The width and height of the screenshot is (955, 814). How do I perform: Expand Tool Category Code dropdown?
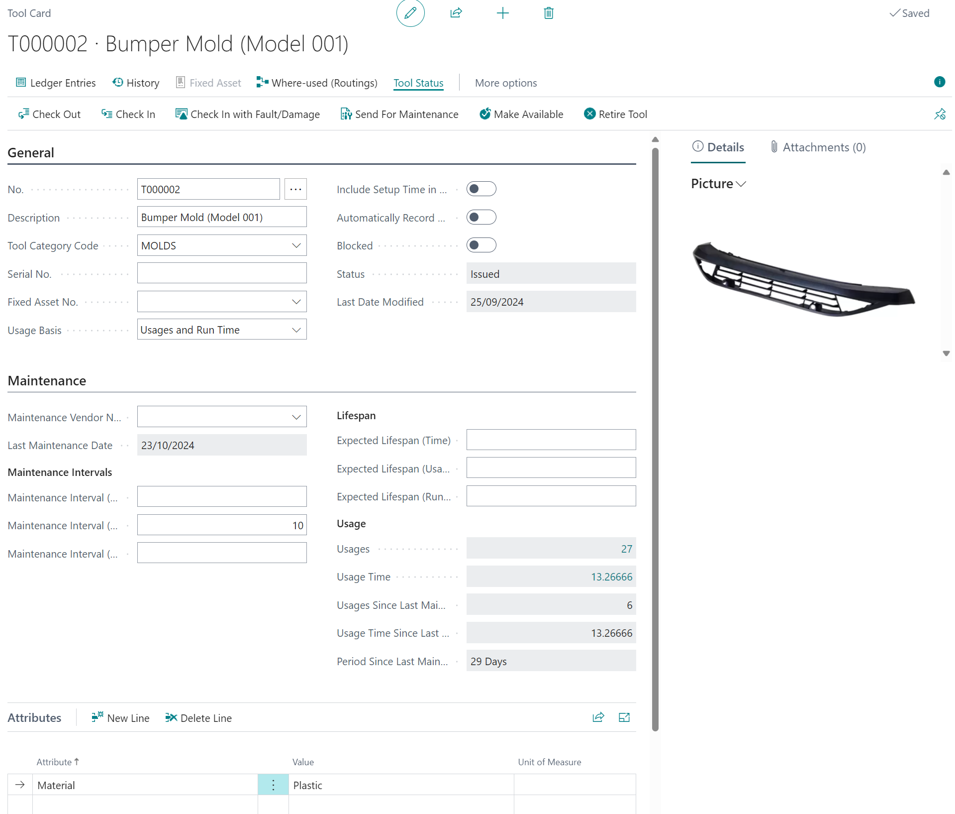point(296,245)
